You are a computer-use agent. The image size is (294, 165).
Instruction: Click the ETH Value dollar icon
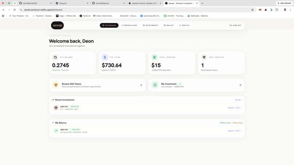[105, 57]
